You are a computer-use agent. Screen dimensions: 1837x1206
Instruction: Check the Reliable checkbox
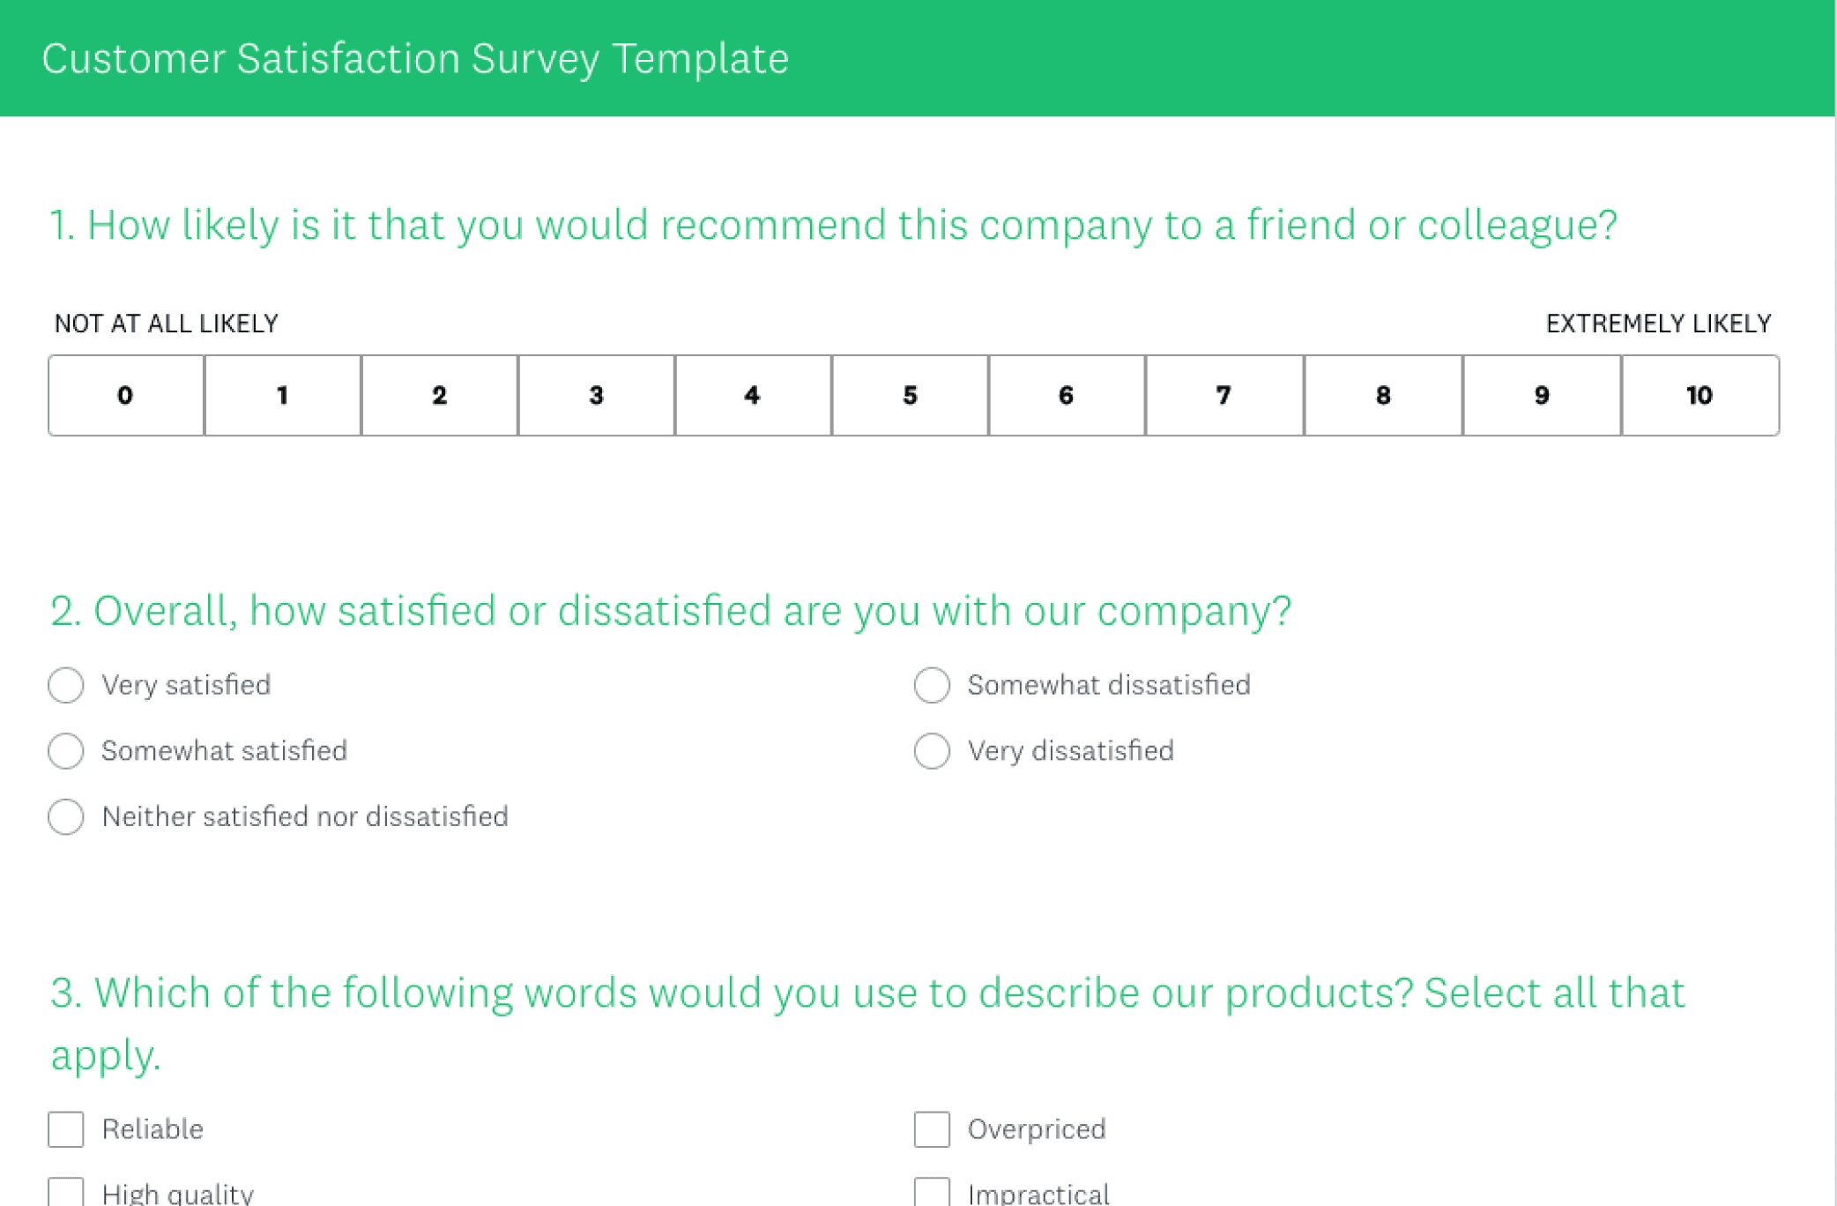66,1129
